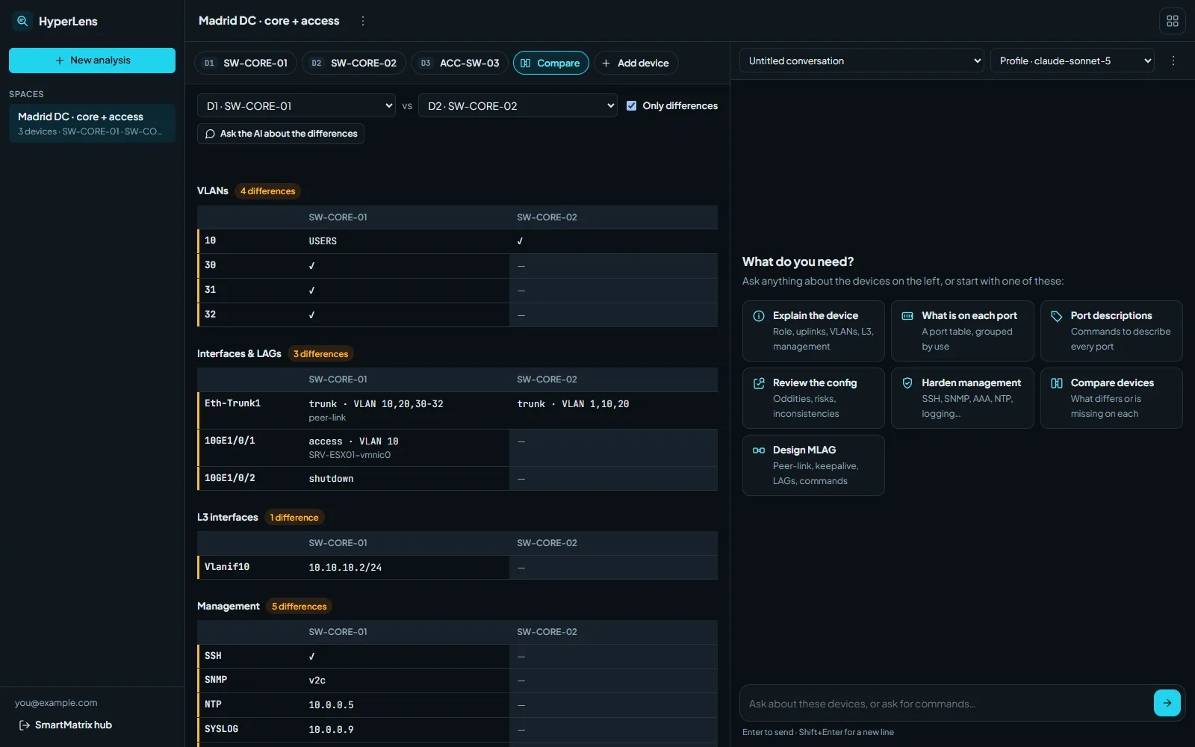Switch to the D3 ACC-SW-03 tab
Image resolution: width=1195 pixels, height=747 pixels.
(459, 63)
